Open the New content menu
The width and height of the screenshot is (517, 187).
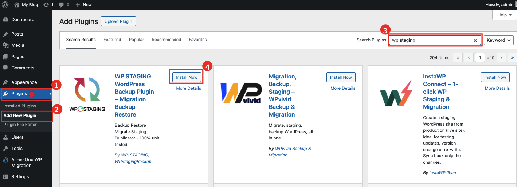(83, 5)
